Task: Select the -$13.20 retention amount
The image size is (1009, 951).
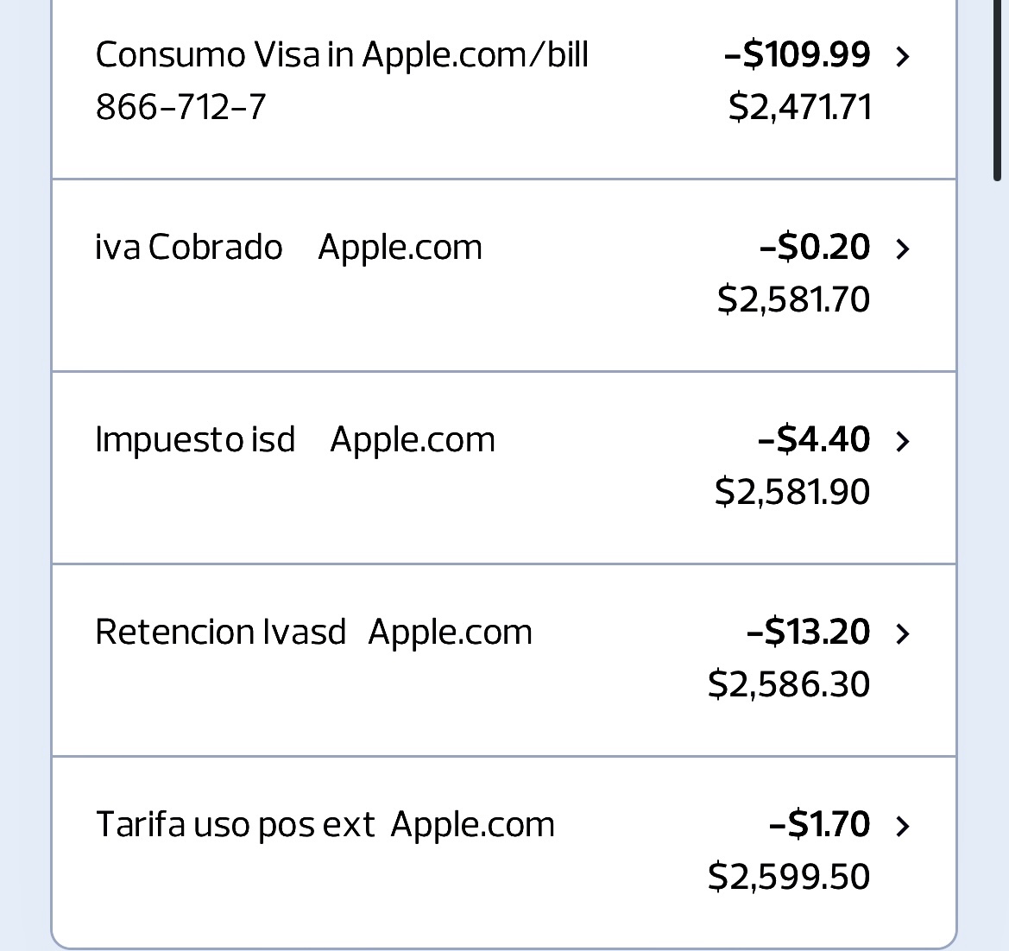Action: [809, 633]
